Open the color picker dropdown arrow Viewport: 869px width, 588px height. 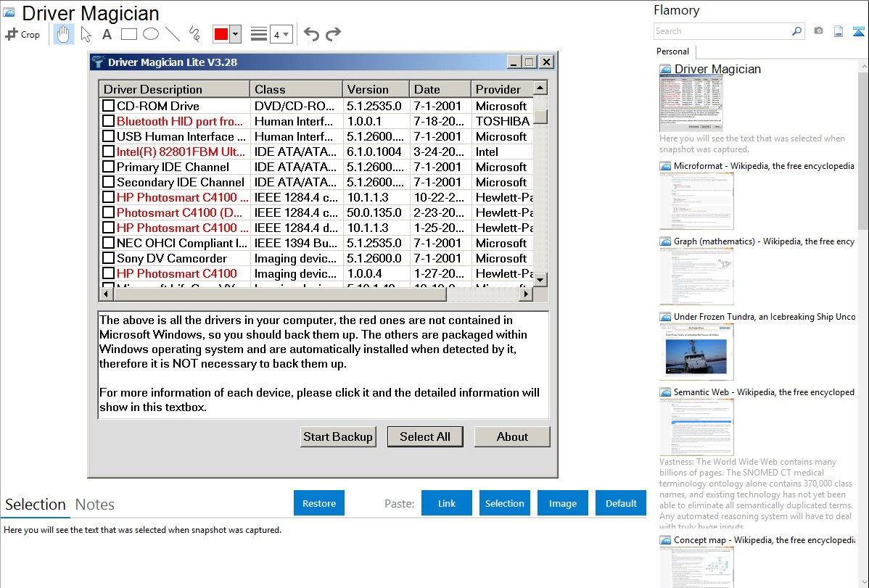tap(235, 34)
